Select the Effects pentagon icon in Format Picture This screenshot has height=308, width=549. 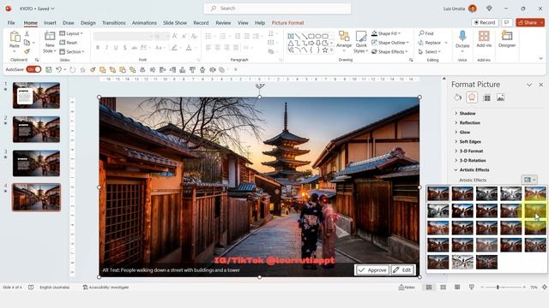(x=472, y=98)
